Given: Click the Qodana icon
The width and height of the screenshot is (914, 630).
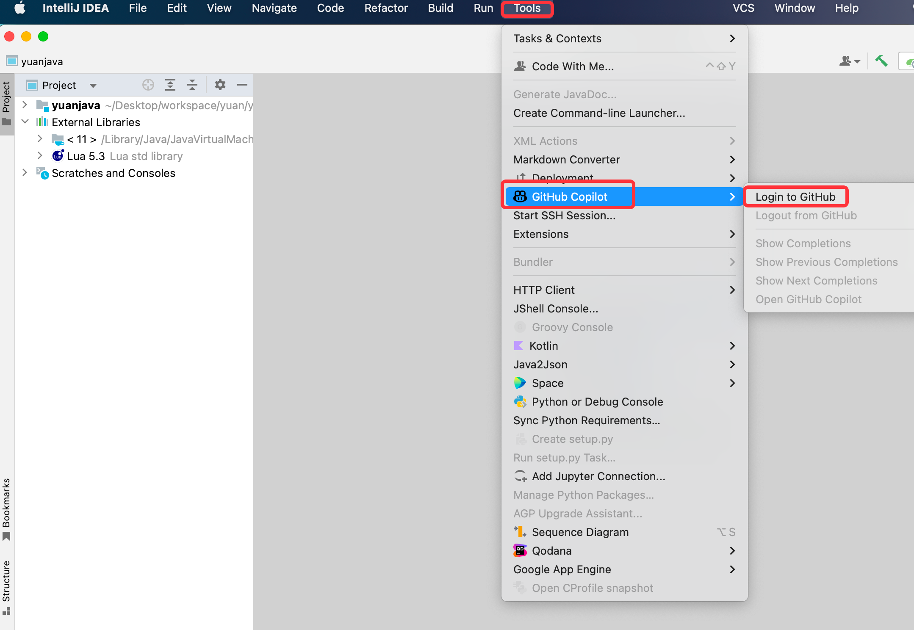Looking at the screenshot, I should point(520,551).
